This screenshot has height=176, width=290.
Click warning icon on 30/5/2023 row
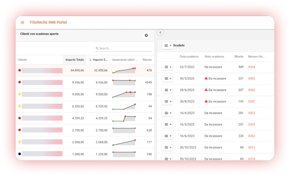tap(206, 78)
